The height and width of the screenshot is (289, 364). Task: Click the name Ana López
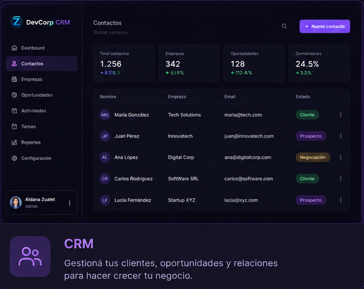click(126, 157)
